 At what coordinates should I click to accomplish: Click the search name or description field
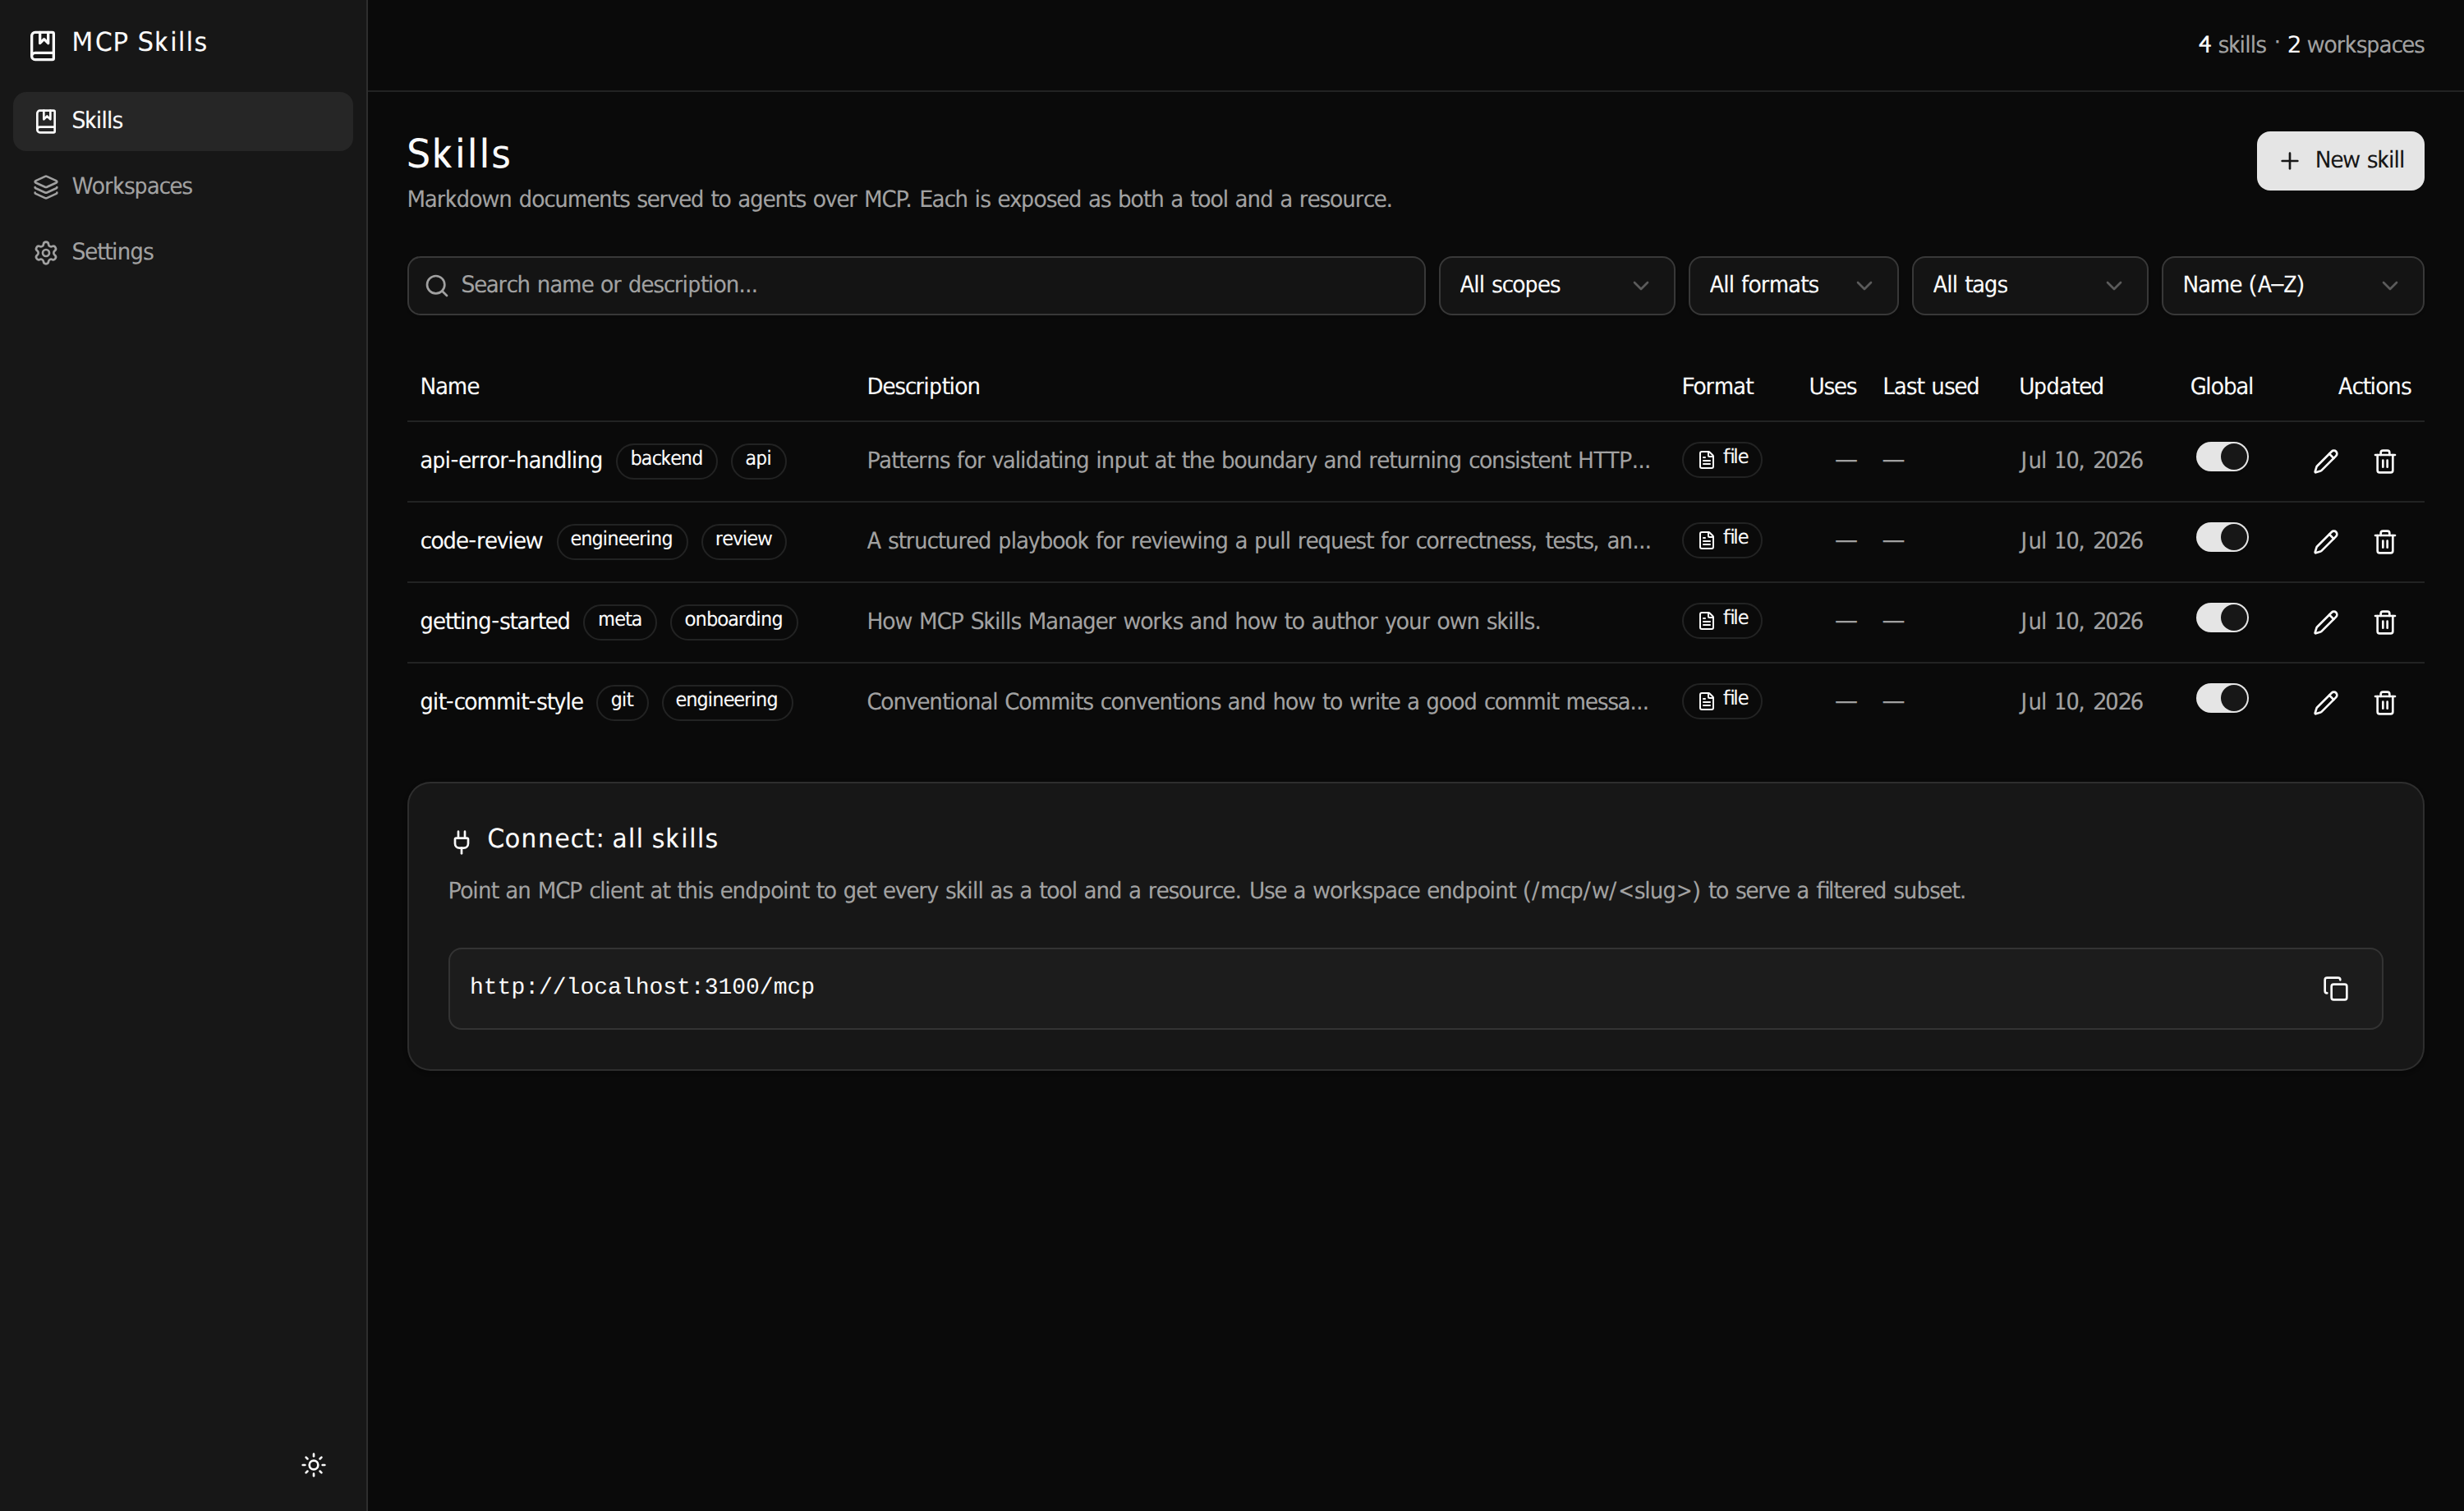tap(916, 286)
